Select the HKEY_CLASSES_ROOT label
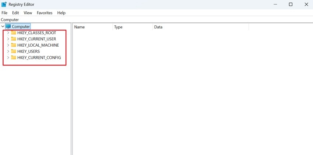313x155 pixels. (x=36, y=33)
